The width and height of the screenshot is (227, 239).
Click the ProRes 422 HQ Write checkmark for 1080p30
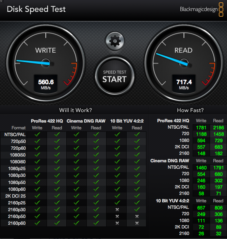(37, 175)
